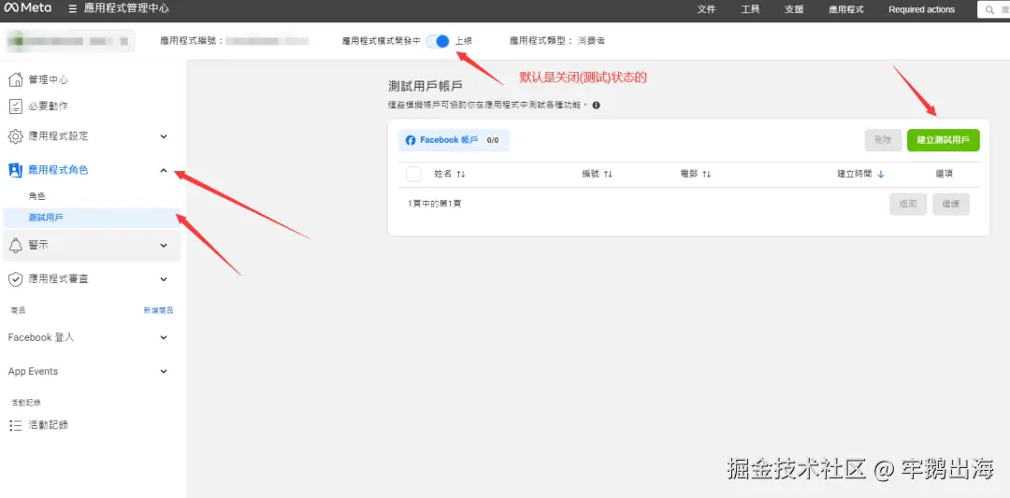
Task: Click the blurred app name selector
Action: (x=69, y=41)
